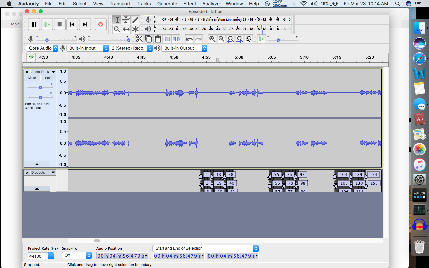This screenshot has width=429, height=268.
Task: Click label 18 in Dropouts track
Action: pyautogui.click(x=219, y=174)
